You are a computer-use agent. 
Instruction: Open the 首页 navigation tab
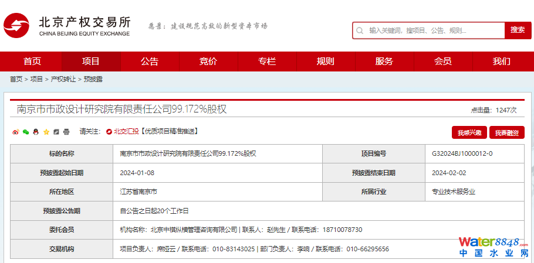[32, 62]
